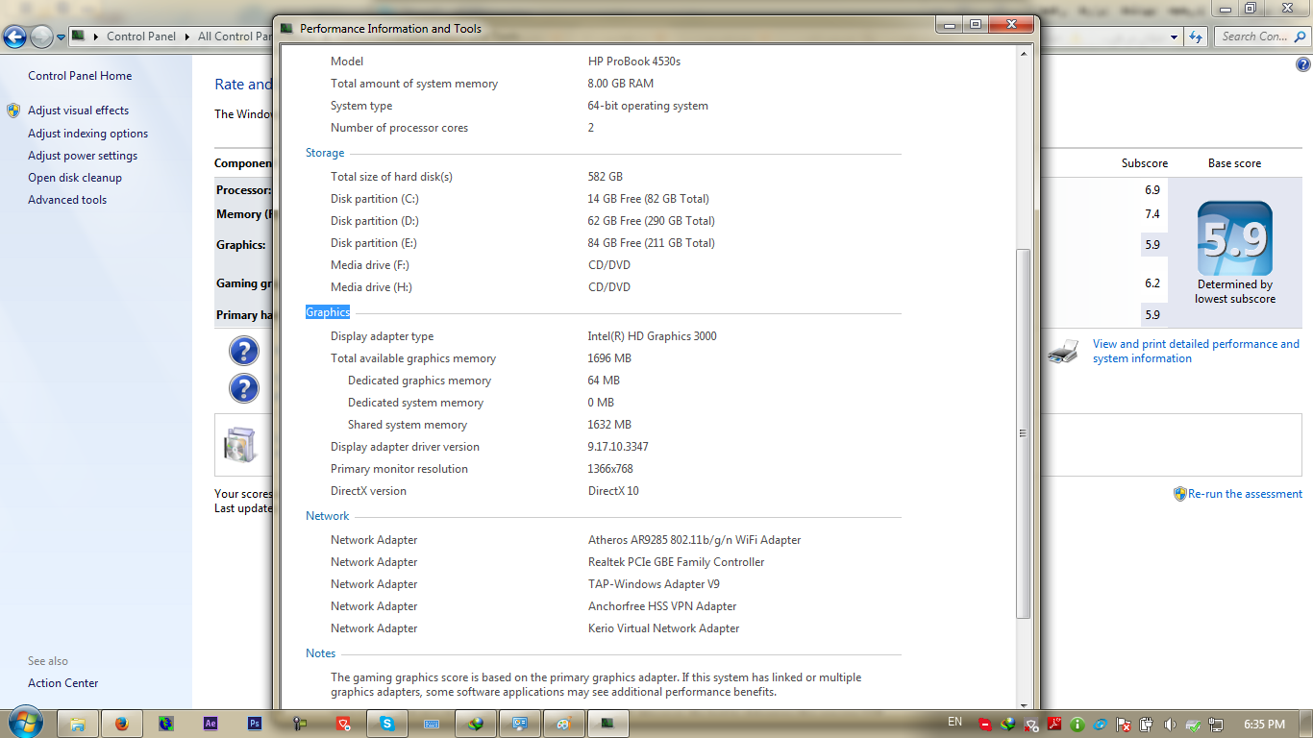Click the 5.9 base score badge
The image size is (1313, 738).
click(1235, 238)
